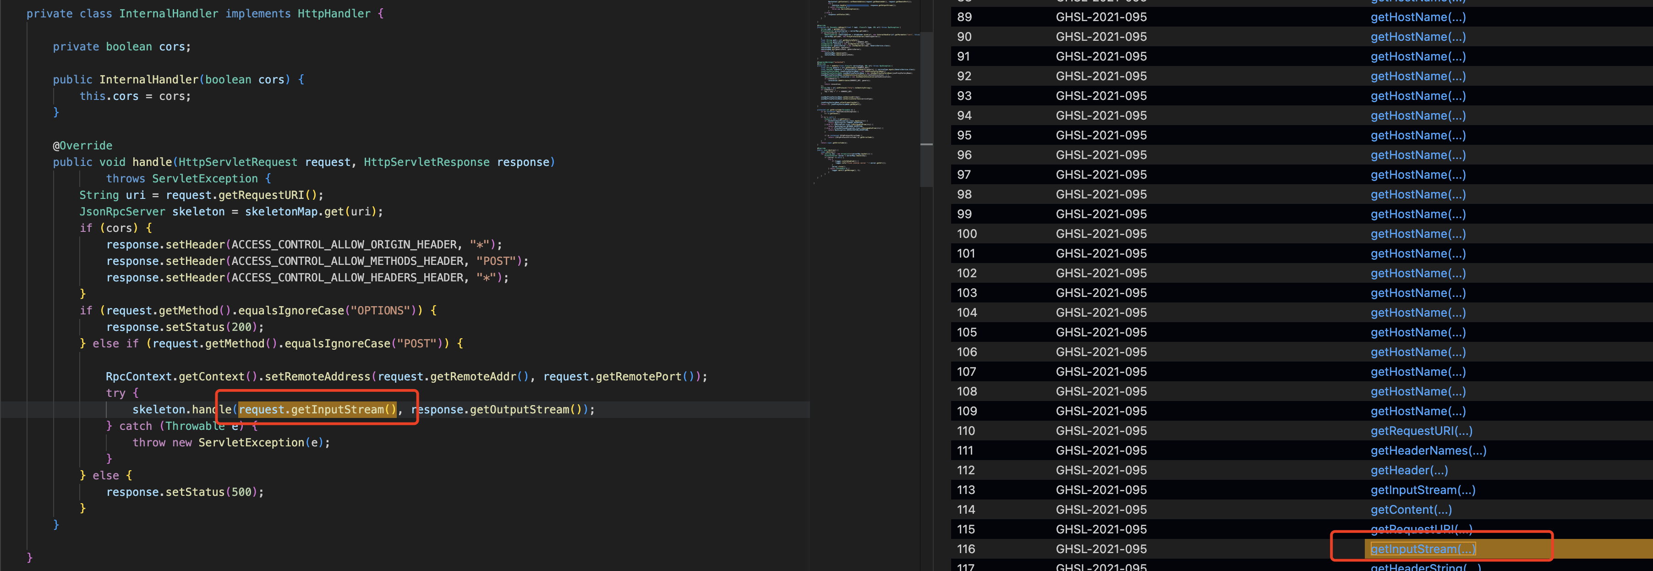Click the 'private boolean cors;' field line
Image resolution: width=1653 pixels, height=571 pixels.
[122, 47]
